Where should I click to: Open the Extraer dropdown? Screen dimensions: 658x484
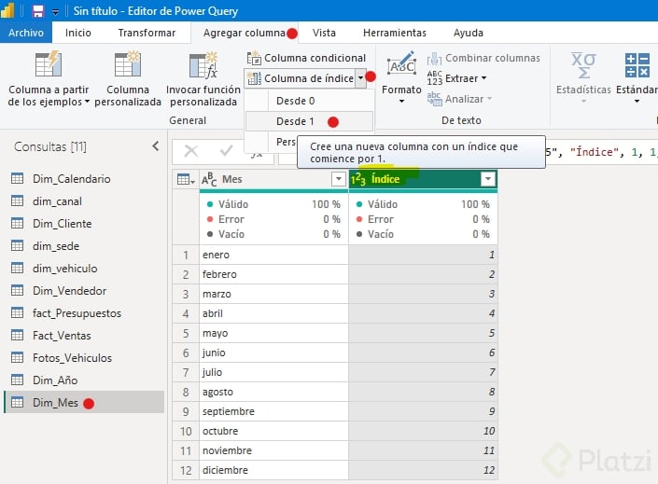[x=456, y=78]
